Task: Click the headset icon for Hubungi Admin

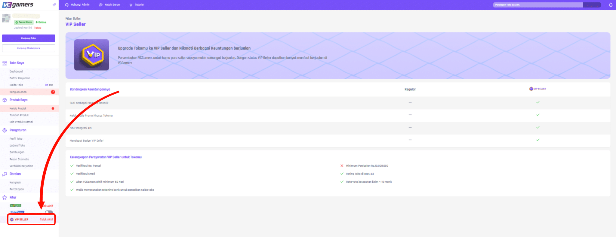Action: (67, 5)
